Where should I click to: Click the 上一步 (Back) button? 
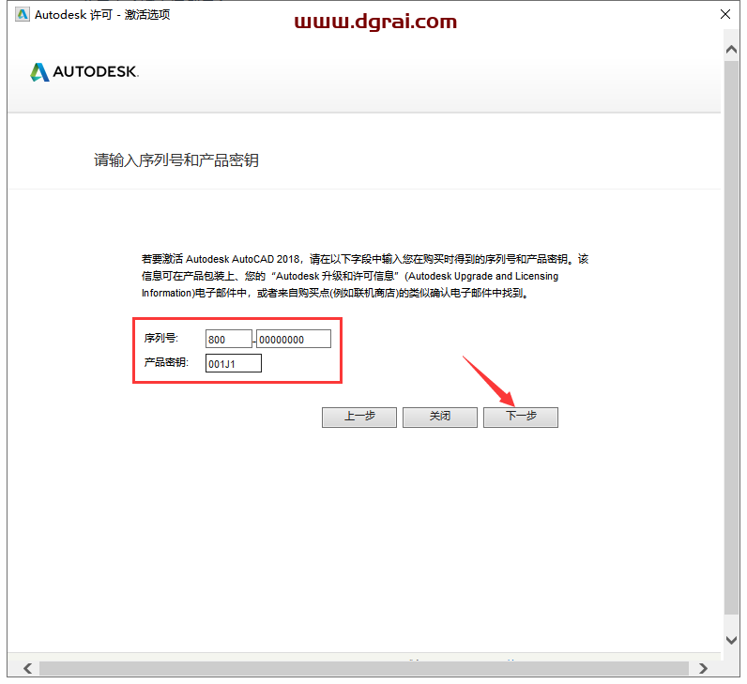(359, 417)
